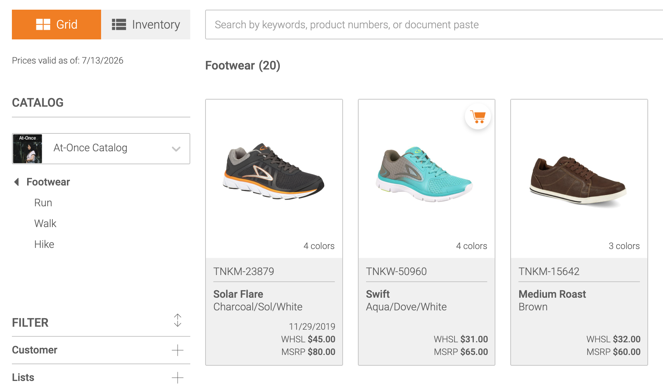Image resolution: width=663 pixels, height=391 pixels.
Task: Select the Hike subcategory
Action: tap(44, 245)
